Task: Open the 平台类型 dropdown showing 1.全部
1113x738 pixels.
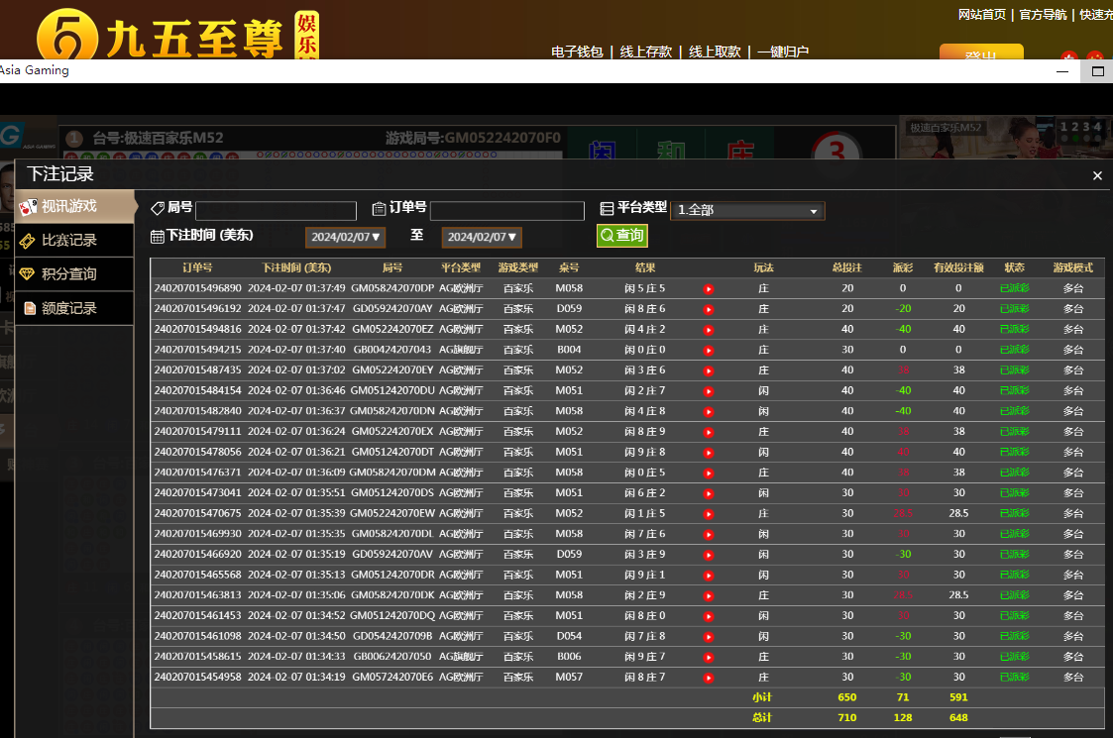Action: [x=747, y=211]
